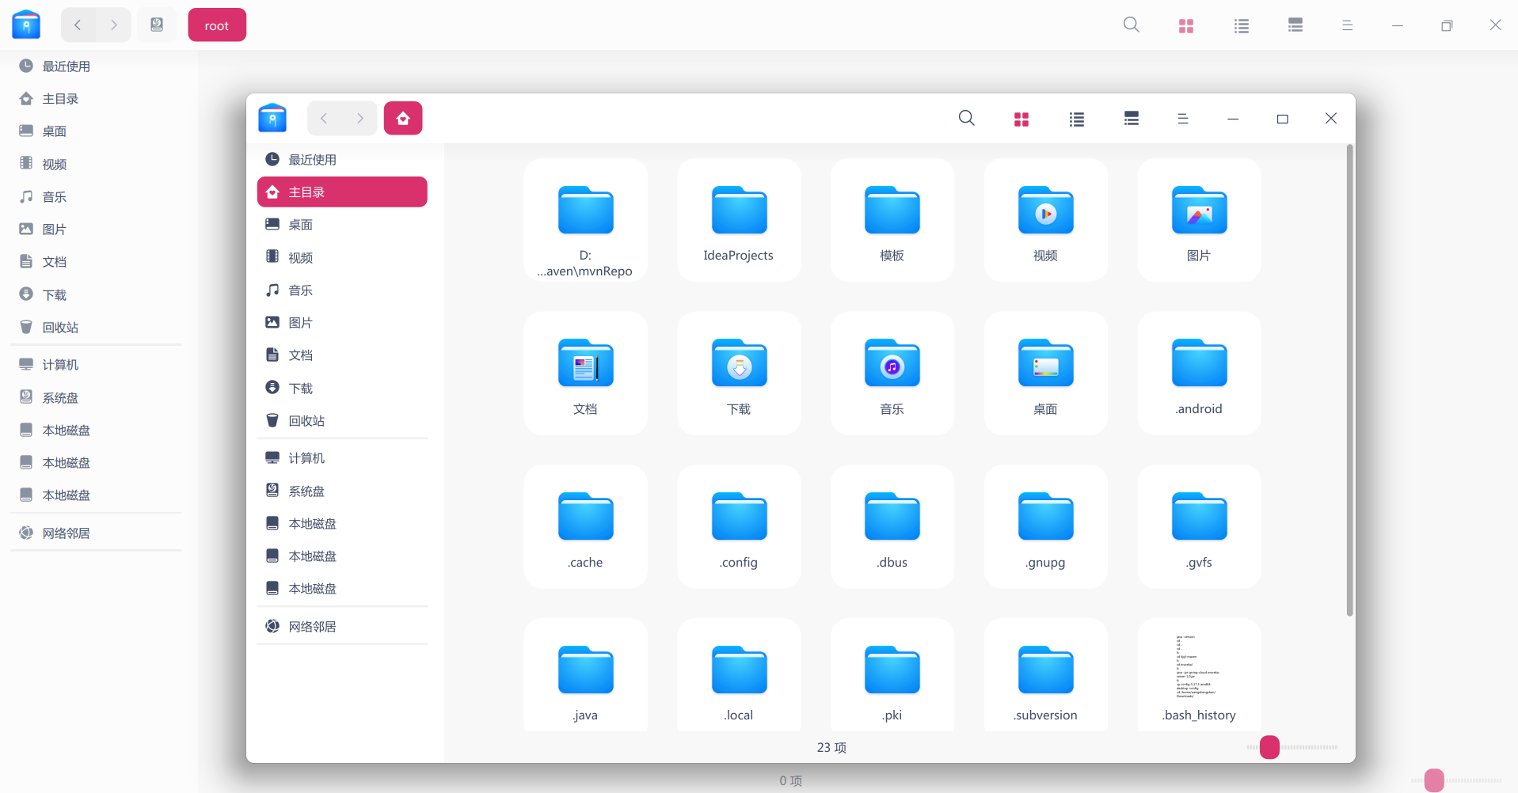Open 桌面 in front home window sidebar
Viewport: 1518px width, 793px height.
(342, 225)
